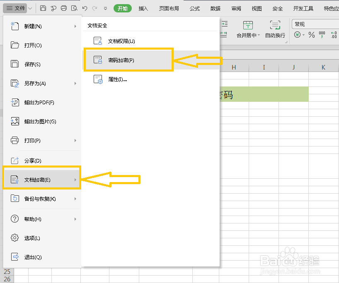Open 属性(I)... in the submenu

click(151, 79)
